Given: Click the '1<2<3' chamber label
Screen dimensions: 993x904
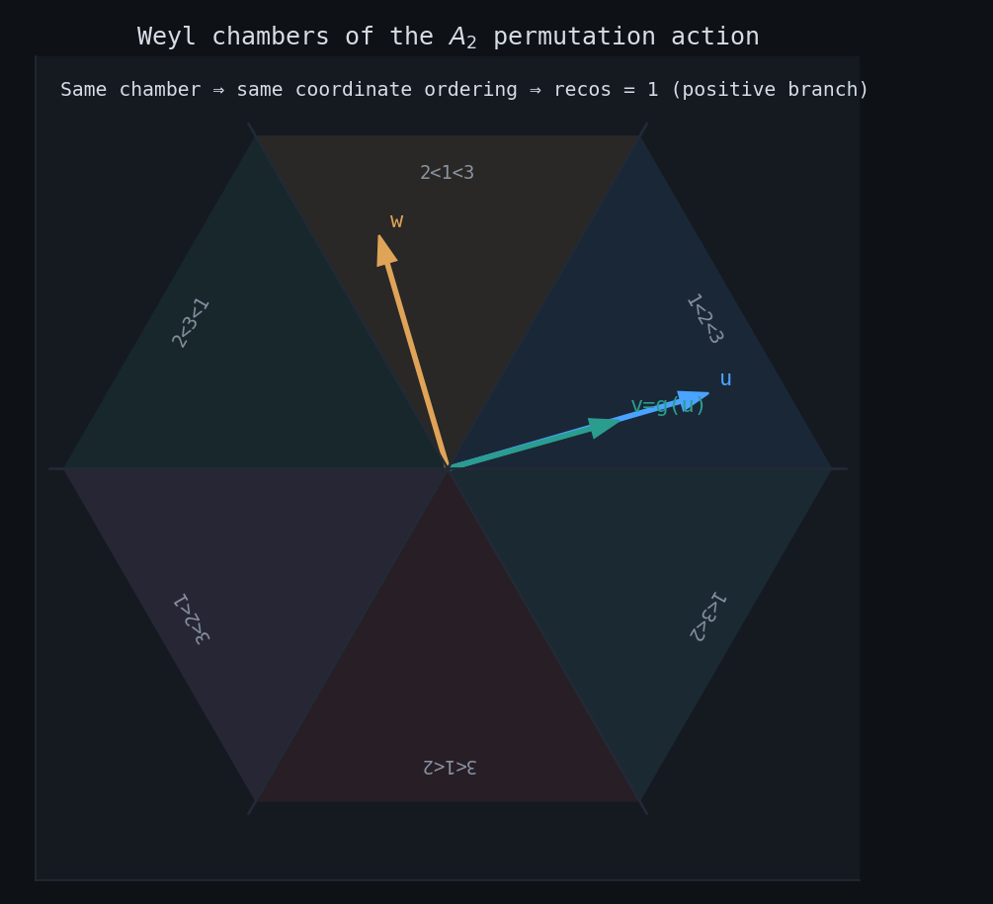Looking at the screenshot, I should 704,318.
